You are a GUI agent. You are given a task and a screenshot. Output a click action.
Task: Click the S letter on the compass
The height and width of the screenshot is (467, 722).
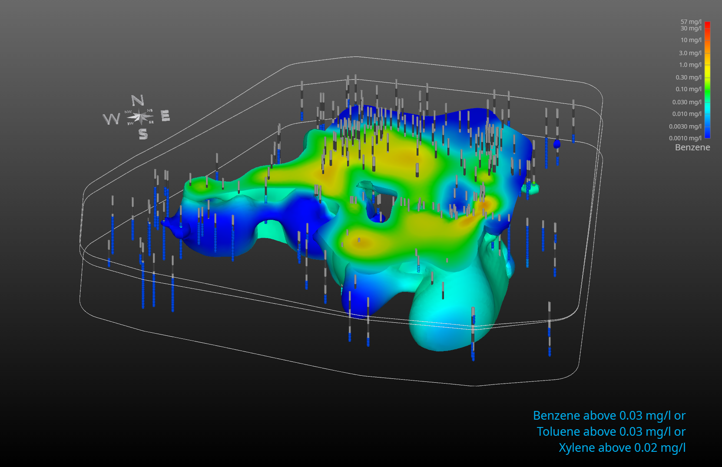click(143, 134)
